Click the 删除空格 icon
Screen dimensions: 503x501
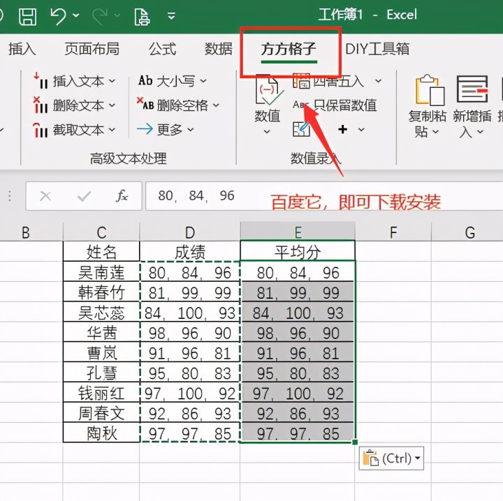(145, 103)
